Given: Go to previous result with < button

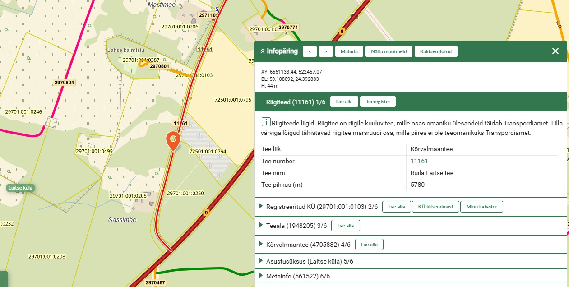Looking at the screenshot, I should pos(310,51).
